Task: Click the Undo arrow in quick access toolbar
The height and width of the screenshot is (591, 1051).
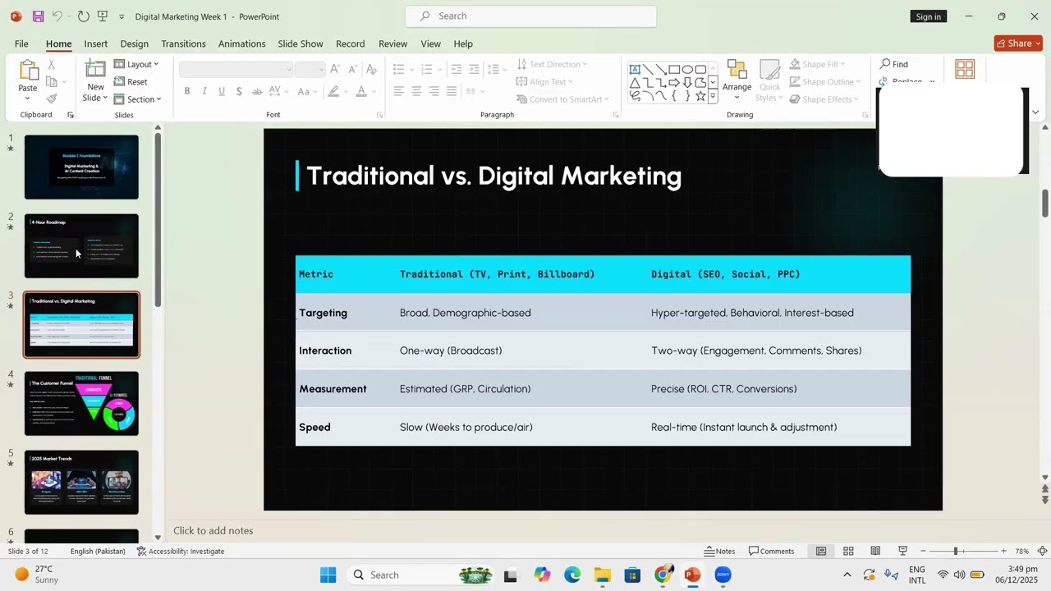Action: click(57, 16)
